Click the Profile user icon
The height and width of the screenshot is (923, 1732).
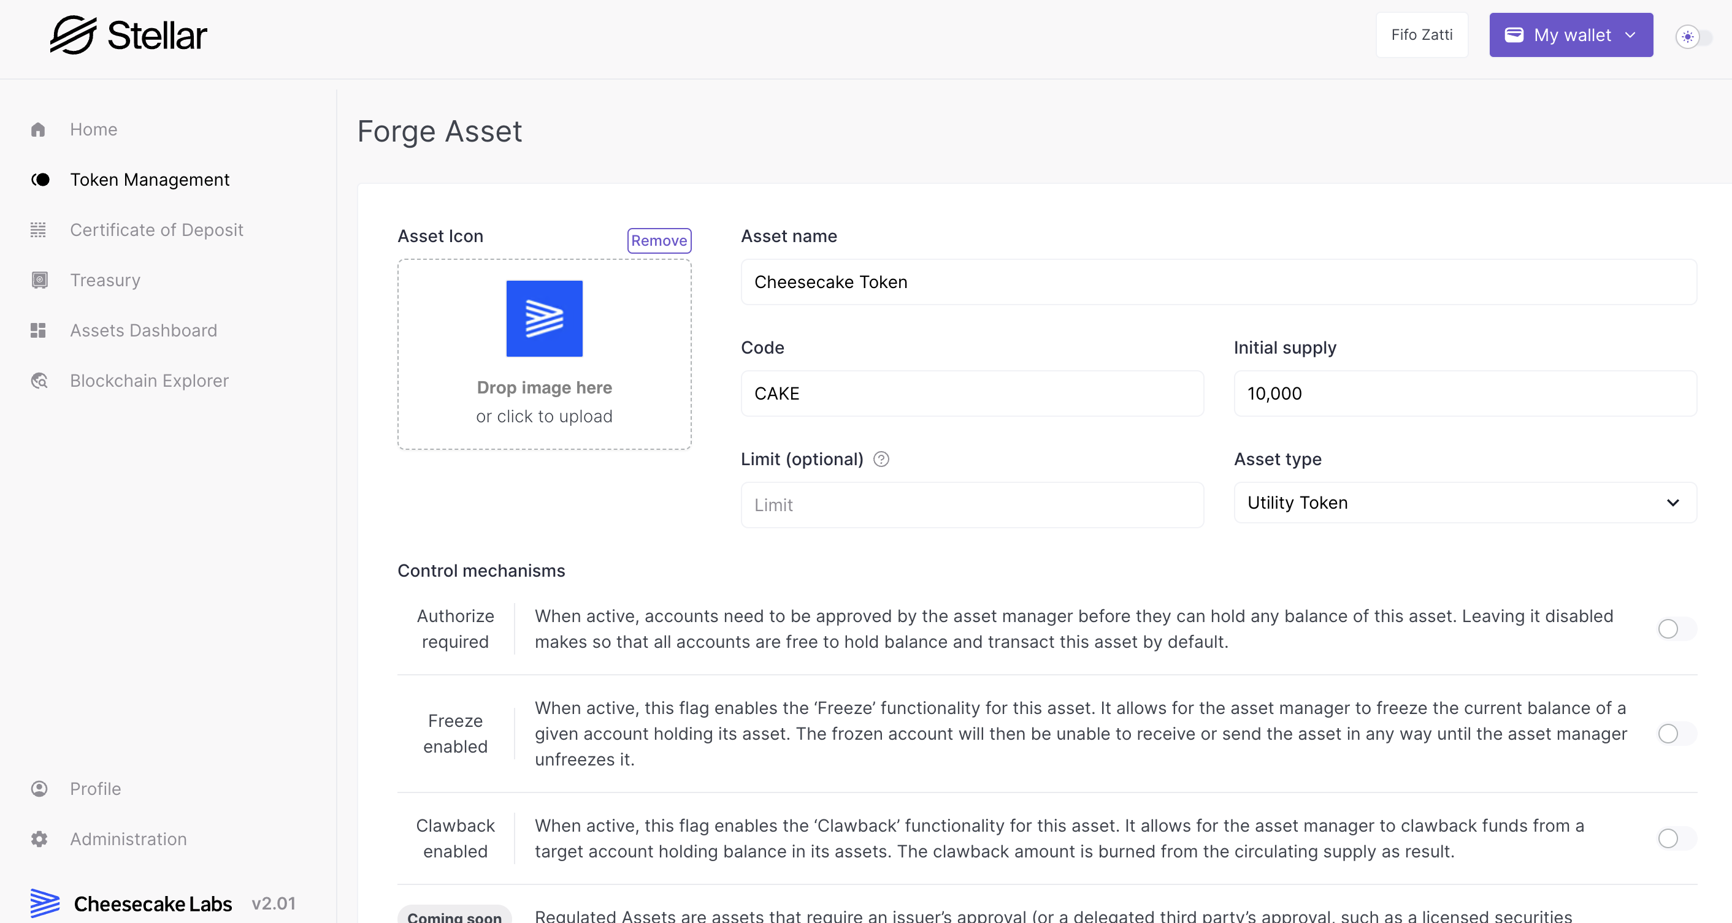(40, 789)
